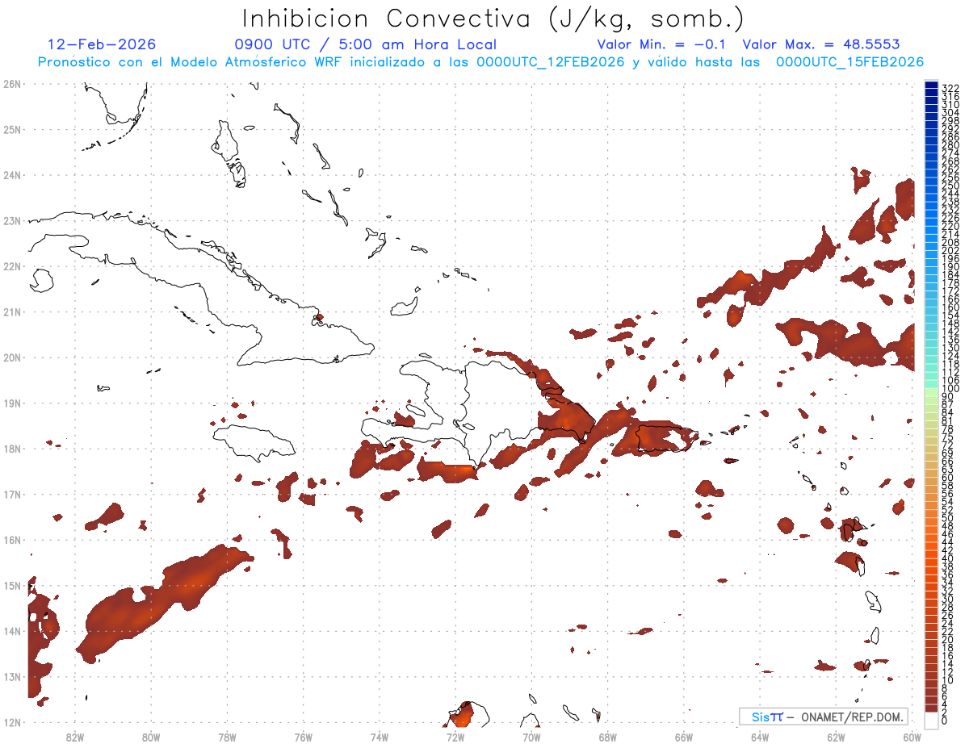Click the '18N' latitude label
Viewport: 969px width, 748px height.
click(x=12, y=449)
